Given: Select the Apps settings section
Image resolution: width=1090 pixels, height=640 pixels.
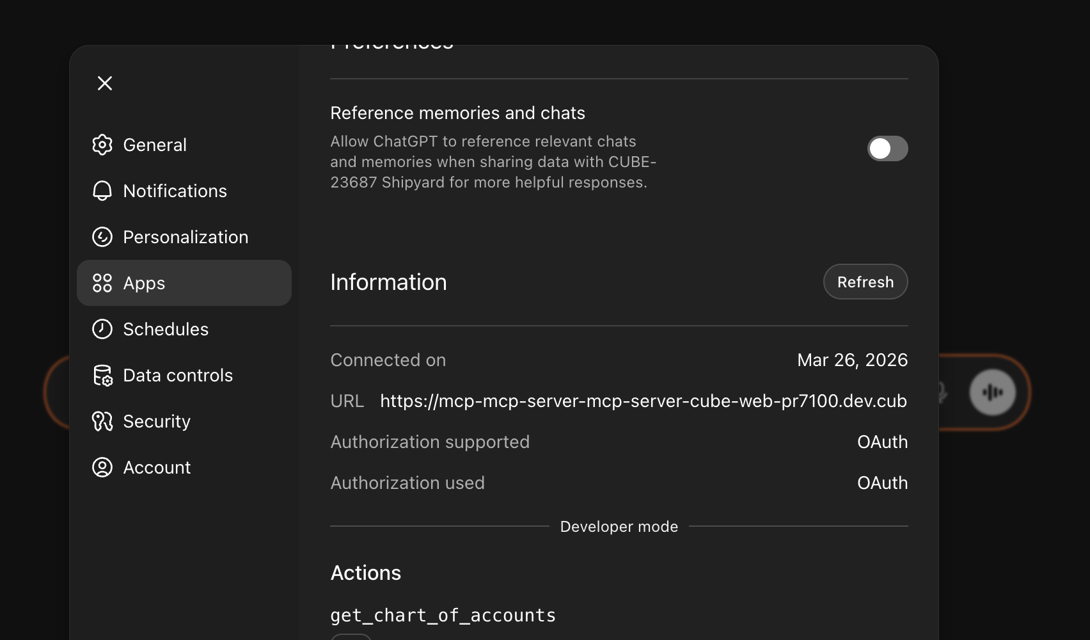Looking at the screenshot, I should tap(184, 283).
